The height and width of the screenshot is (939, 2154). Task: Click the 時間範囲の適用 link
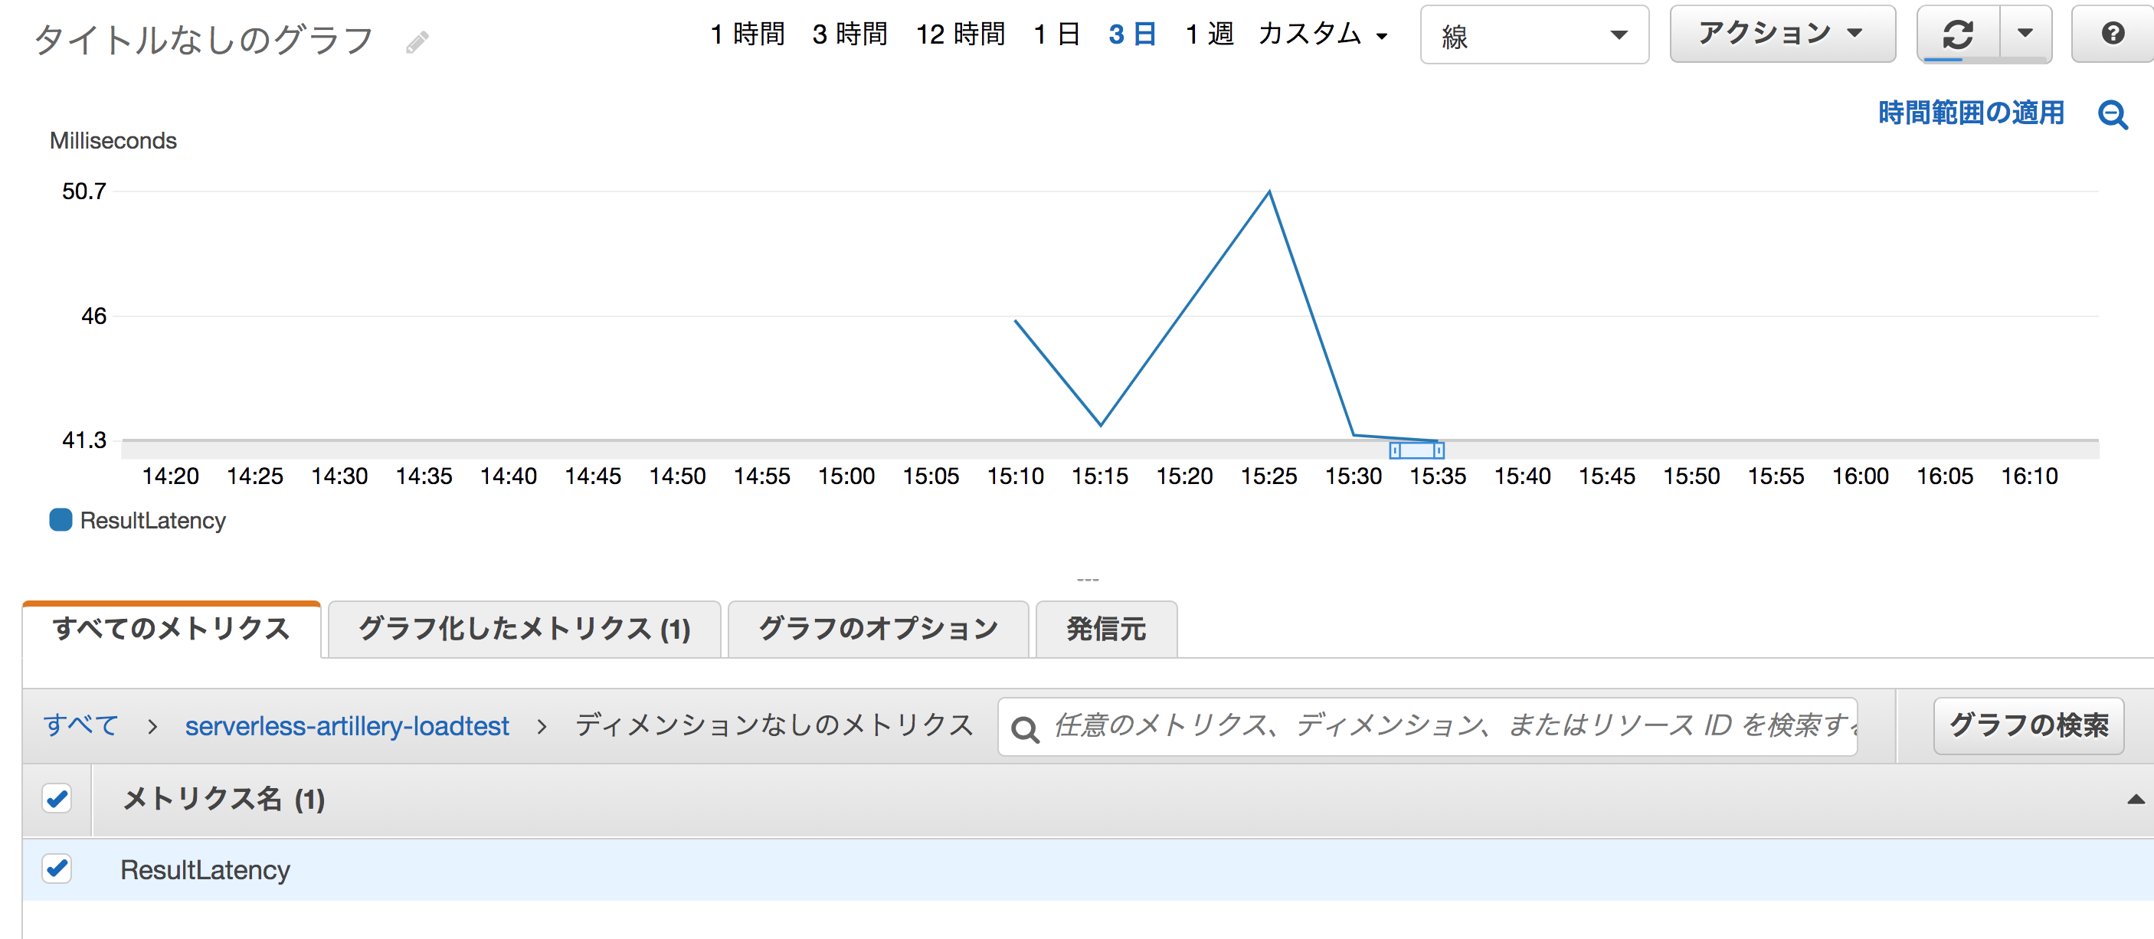[x=1971, y=113]
